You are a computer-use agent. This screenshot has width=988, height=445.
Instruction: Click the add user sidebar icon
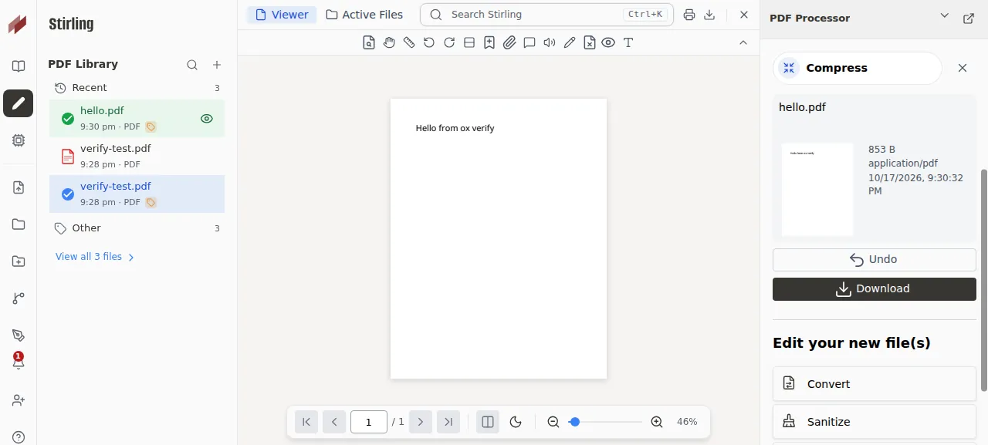(19, 400)
